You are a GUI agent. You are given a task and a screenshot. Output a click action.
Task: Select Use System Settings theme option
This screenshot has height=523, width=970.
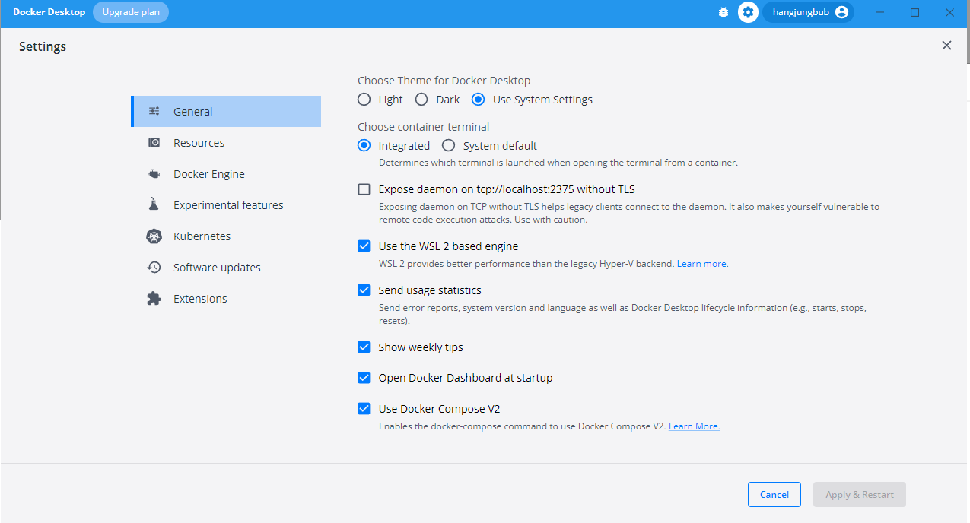coord(479,99)
